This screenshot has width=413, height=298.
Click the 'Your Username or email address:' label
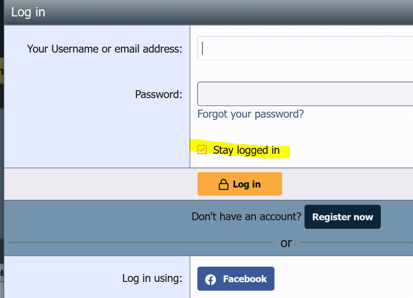(x=104, y=49)
